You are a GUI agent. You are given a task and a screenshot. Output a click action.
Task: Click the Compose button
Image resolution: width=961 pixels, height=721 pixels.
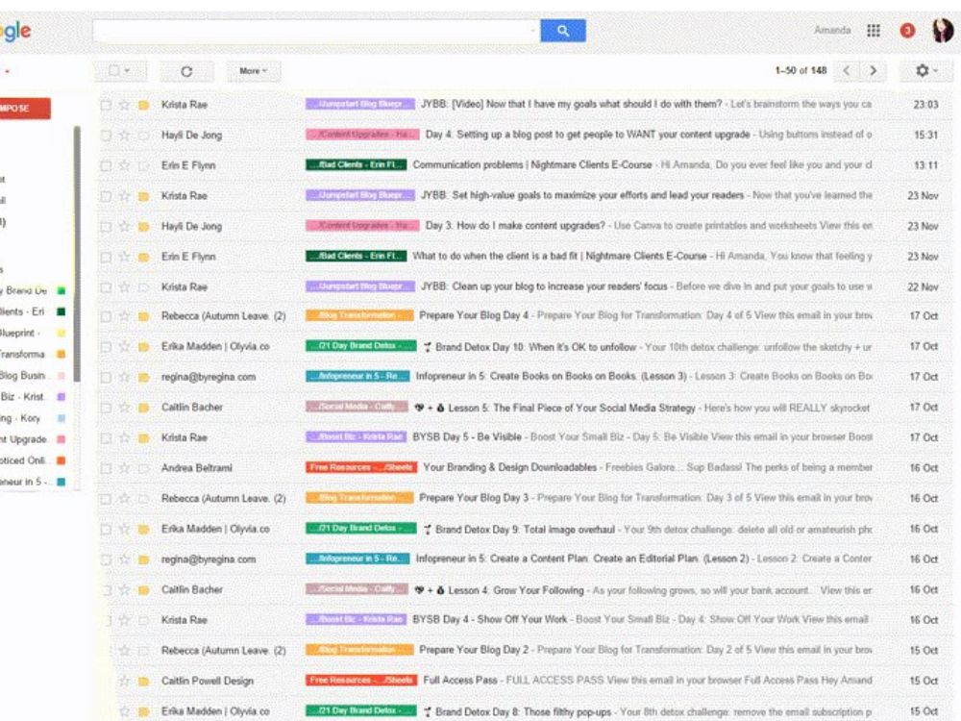coord(23,109)
